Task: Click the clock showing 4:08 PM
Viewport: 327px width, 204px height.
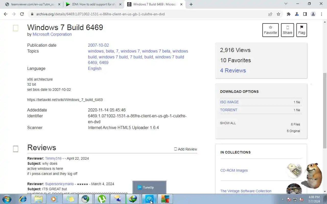Action: tap(314, 199)
